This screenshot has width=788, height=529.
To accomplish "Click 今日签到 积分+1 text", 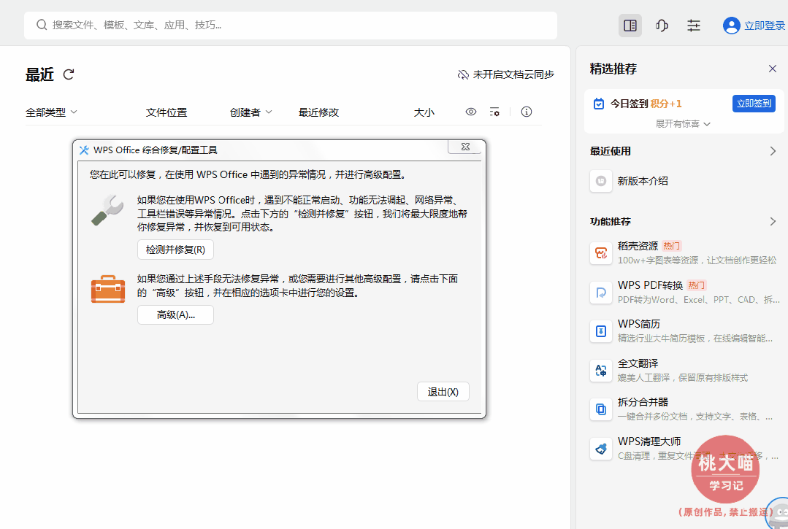I will [x=646, y=104].
